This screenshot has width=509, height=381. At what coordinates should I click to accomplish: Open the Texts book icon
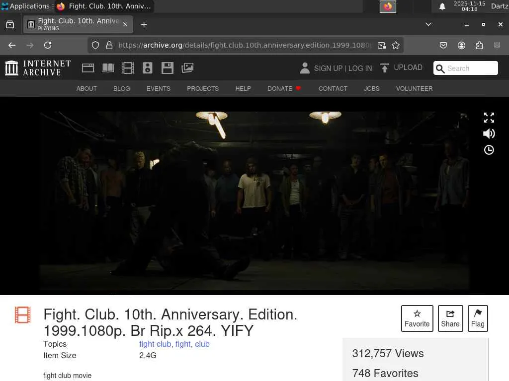point(108,68)
